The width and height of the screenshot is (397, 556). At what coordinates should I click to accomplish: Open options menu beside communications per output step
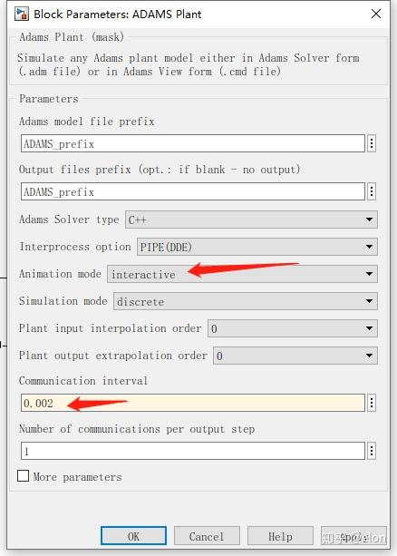[x=371, y=451]
